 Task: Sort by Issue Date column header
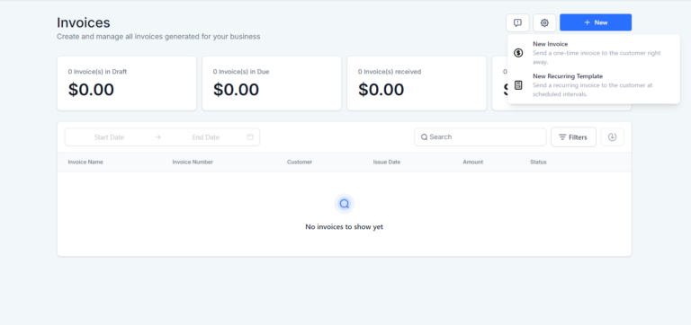pos(387,162)
